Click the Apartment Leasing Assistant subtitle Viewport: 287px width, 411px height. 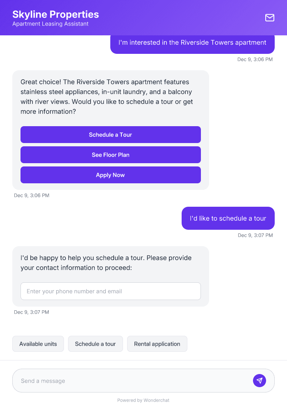click(48, 24)
